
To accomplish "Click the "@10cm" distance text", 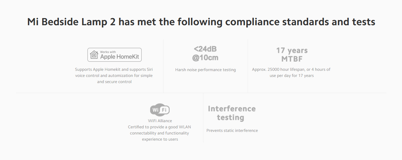I will 205,58.
